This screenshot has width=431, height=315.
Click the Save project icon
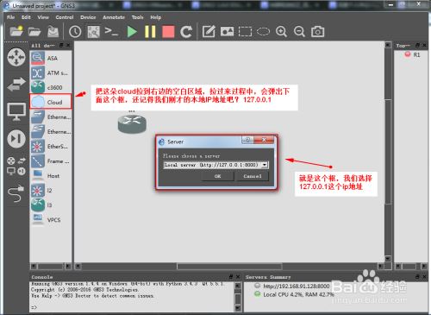(53, 31)
